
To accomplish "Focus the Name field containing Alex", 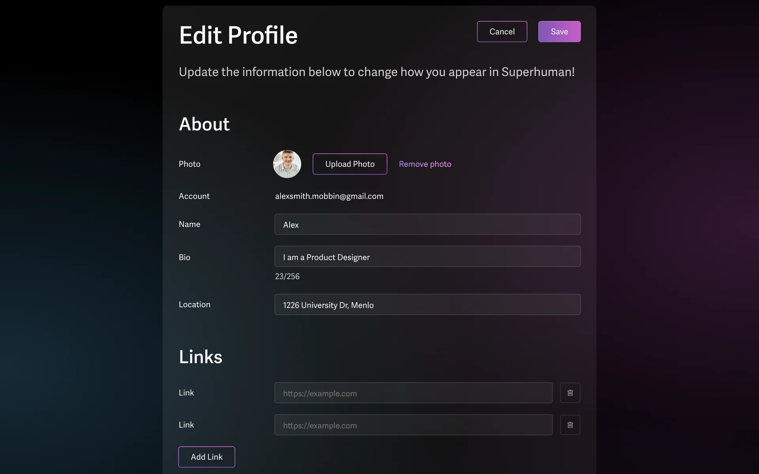I will pyautogui.click(x=427, y=224).
